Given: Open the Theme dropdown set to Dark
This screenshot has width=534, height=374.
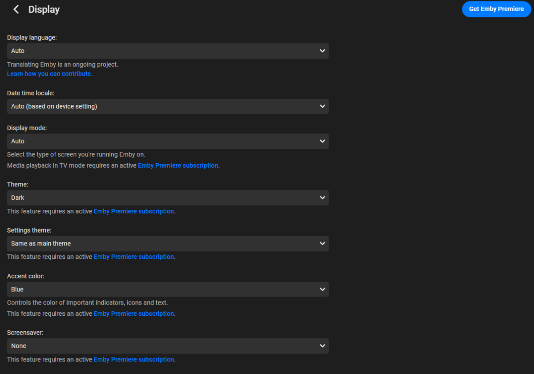Looking at the screenshot, I should [x=168, y=197].
